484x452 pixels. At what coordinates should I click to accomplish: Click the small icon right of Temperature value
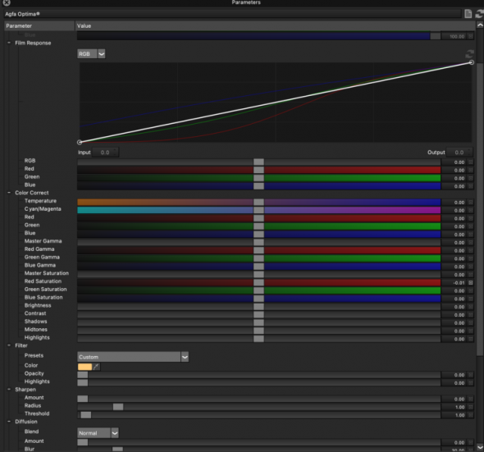[x=470, y=203]
